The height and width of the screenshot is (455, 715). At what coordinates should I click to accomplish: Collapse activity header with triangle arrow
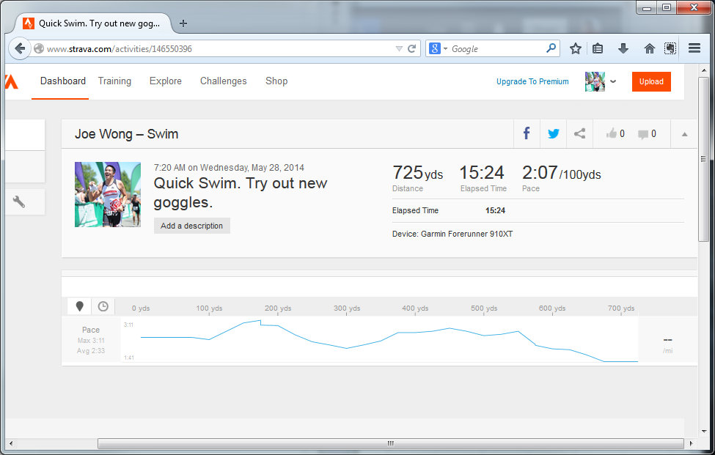(x=684, y=134)
